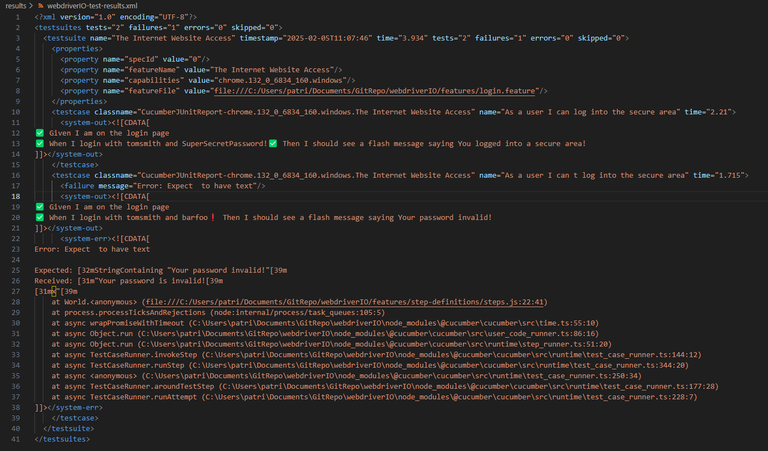Click the green check before "Then I should see"

(273, 144)
